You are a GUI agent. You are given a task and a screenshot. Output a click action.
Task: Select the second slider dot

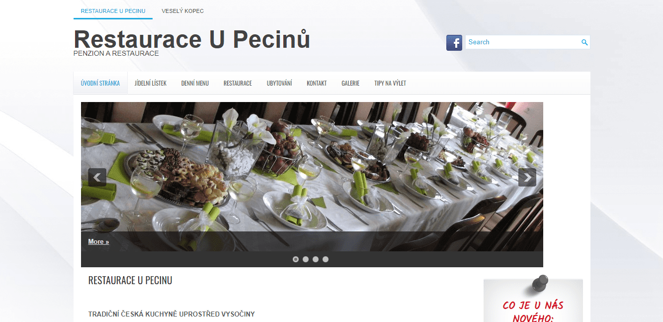click(306, 259)
